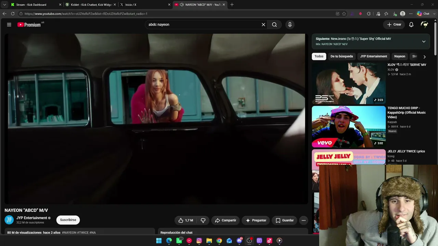The width and height of the screenshot is (438, 246).
Task: Open the YouTube account avatar menu
Action: pos(425,25)
